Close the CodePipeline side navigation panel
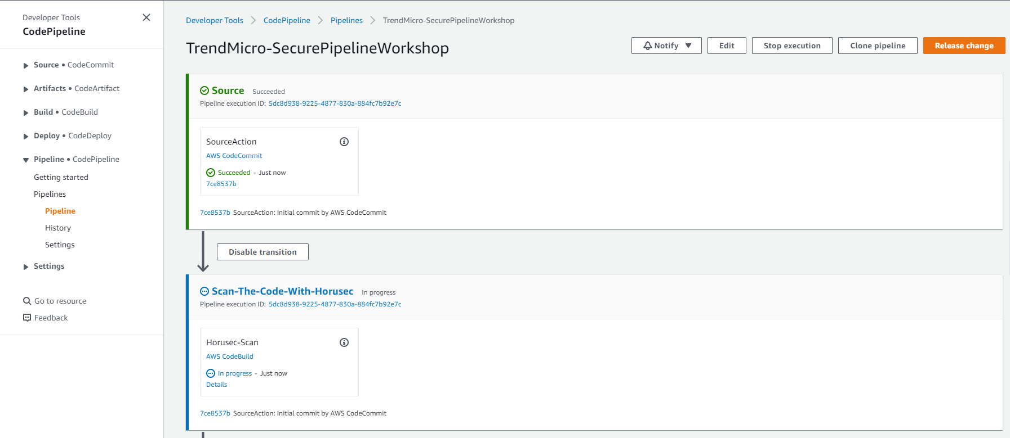The image size is (1010, 438). pos(146,17)
